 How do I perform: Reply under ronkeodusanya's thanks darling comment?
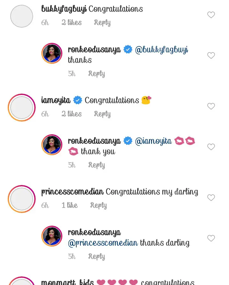pyautogui.click(x=96, y=256)
